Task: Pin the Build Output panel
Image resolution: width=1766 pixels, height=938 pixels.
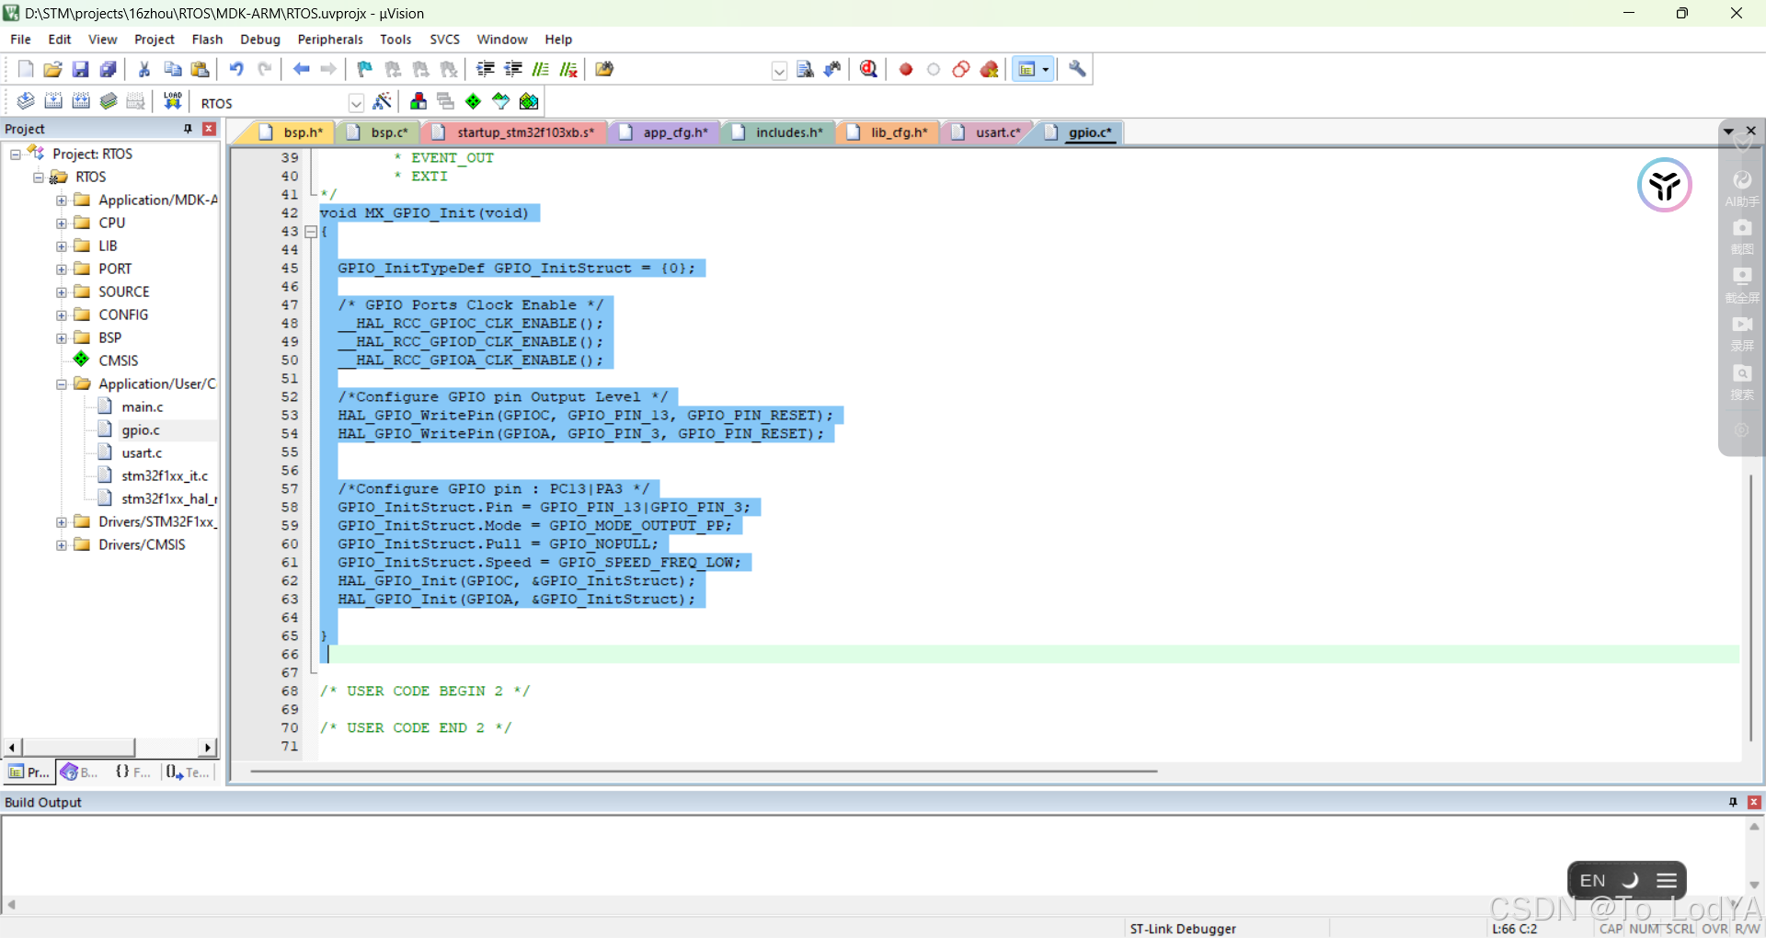Action: [x=1733, y=802]
